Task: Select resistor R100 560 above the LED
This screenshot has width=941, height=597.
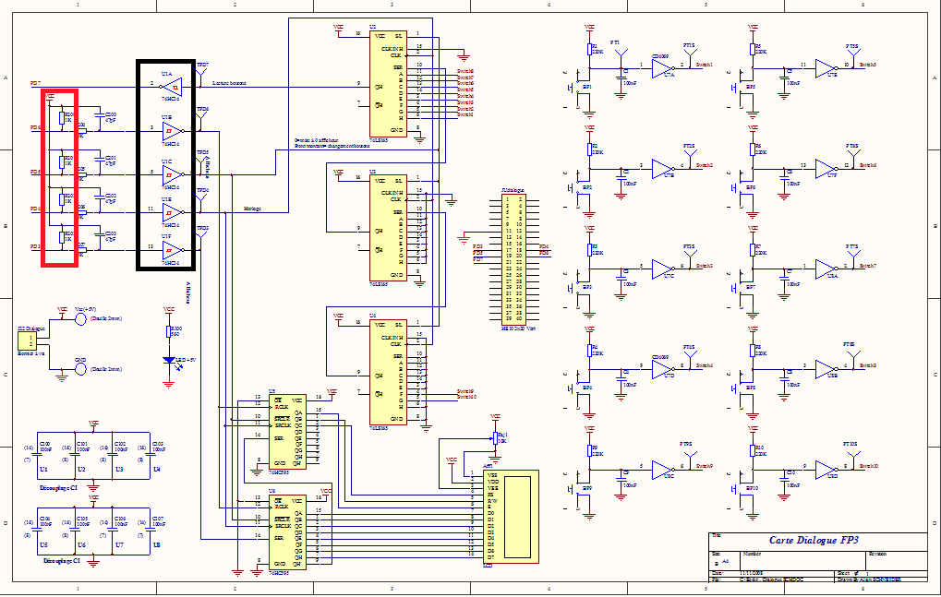Action: pos(169,332)
